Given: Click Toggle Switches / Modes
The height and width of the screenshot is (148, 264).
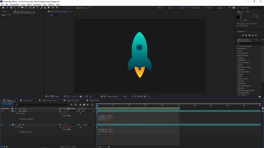Looking at the screenshot, I should 68,147.
